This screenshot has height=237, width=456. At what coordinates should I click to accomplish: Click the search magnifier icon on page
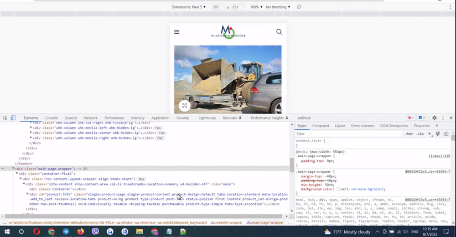pos(279,32)
